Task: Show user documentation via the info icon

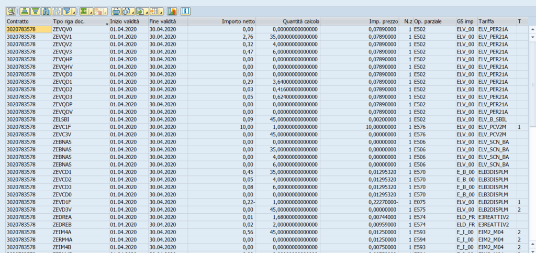Action: click(185, 12)
